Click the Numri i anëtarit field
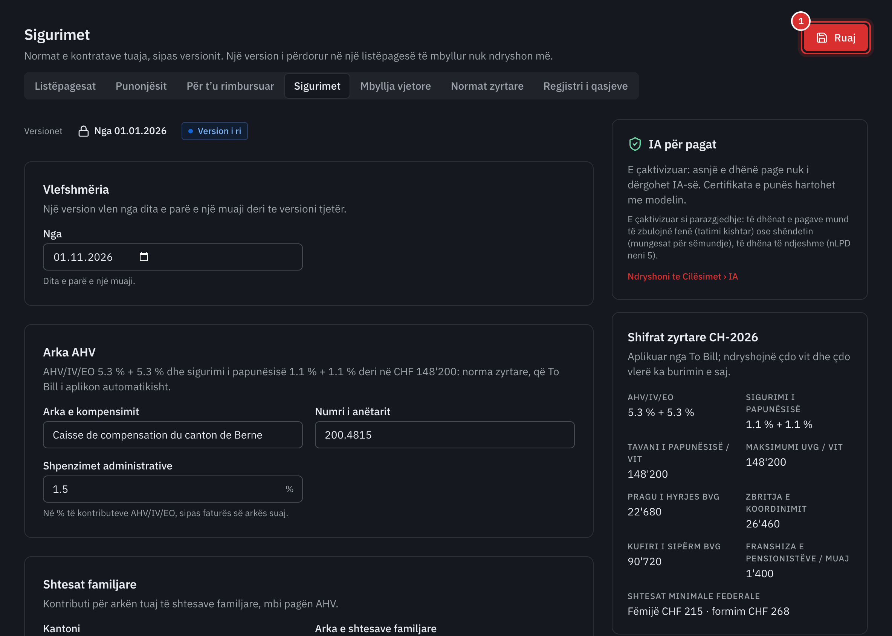This screenshot has height=636, width=892. coord(444,435)
